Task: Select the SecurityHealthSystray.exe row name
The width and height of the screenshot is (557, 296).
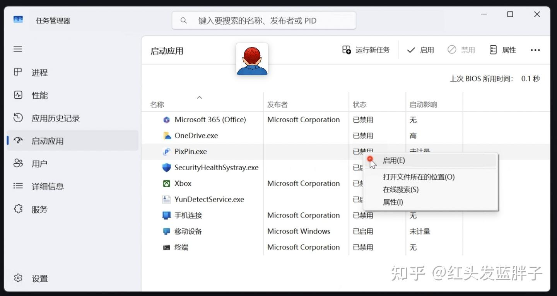Action: click(216, 168)
